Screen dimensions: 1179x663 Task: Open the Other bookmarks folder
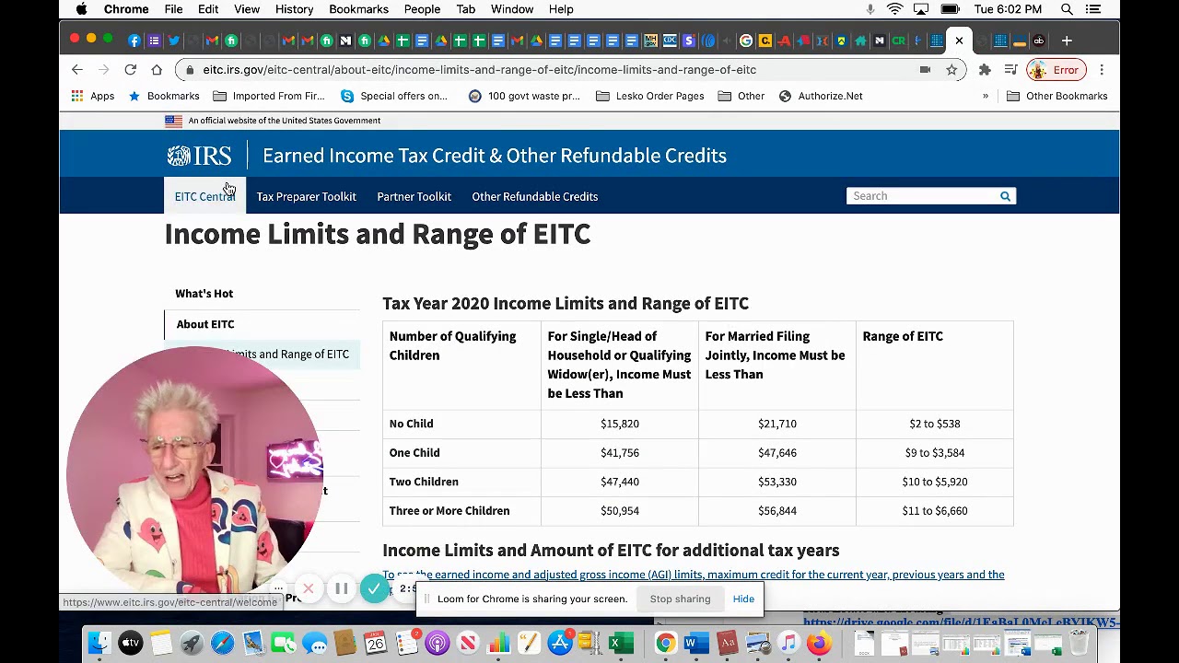click(741, 96)
